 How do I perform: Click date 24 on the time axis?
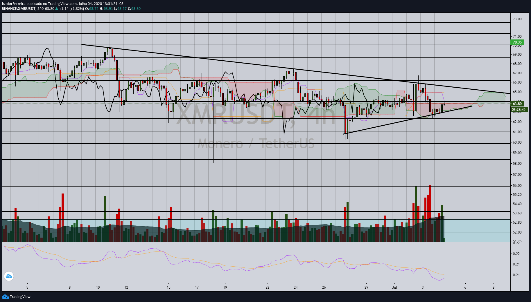click(x=296, y=287)
